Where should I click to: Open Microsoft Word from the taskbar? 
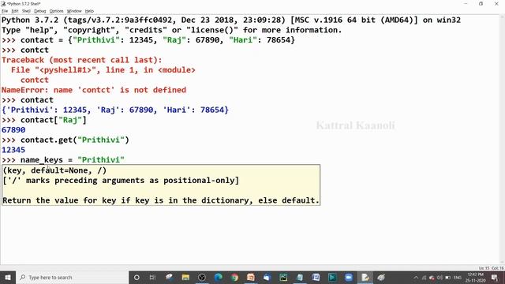coord(316,277)
